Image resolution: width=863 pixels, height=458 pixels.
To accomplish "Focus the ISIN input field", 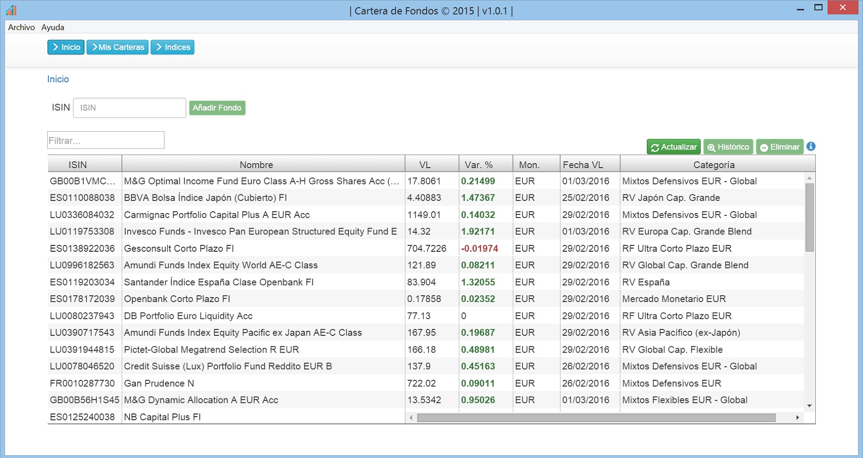I will 129,108.
